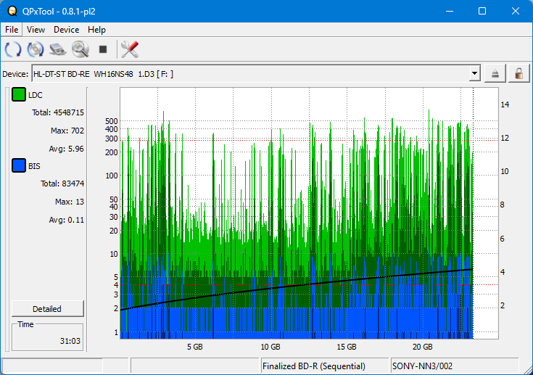This screenshot has width=533, height=375.
Task: Click the 15 GB axis label
Action: click(x=347, y=347)
